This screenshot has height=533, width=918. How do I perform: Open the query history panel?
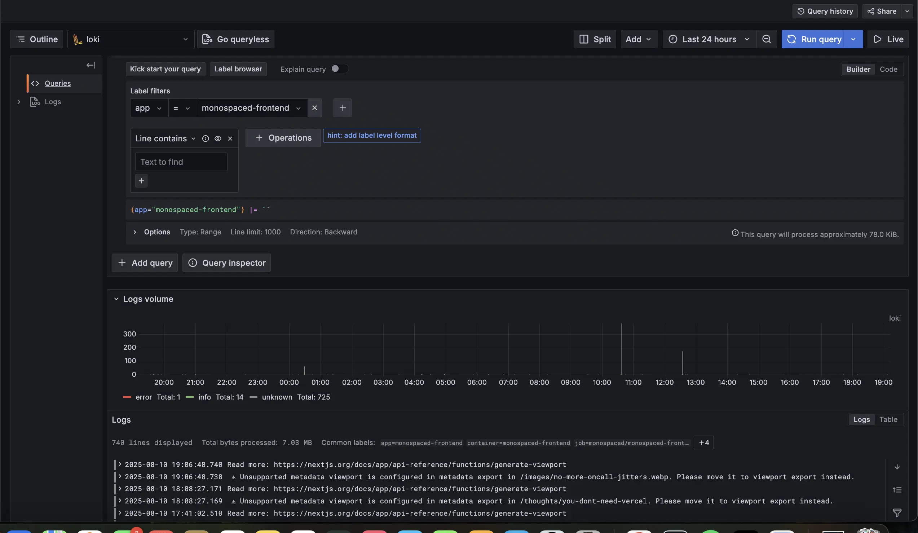[825, 11]
